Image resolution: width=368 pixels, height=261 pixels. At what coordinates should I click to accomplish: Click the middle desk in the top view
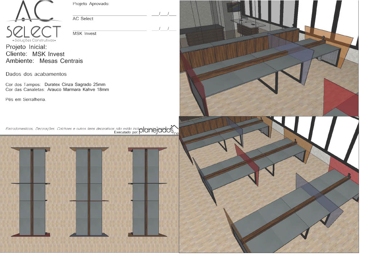89,192
